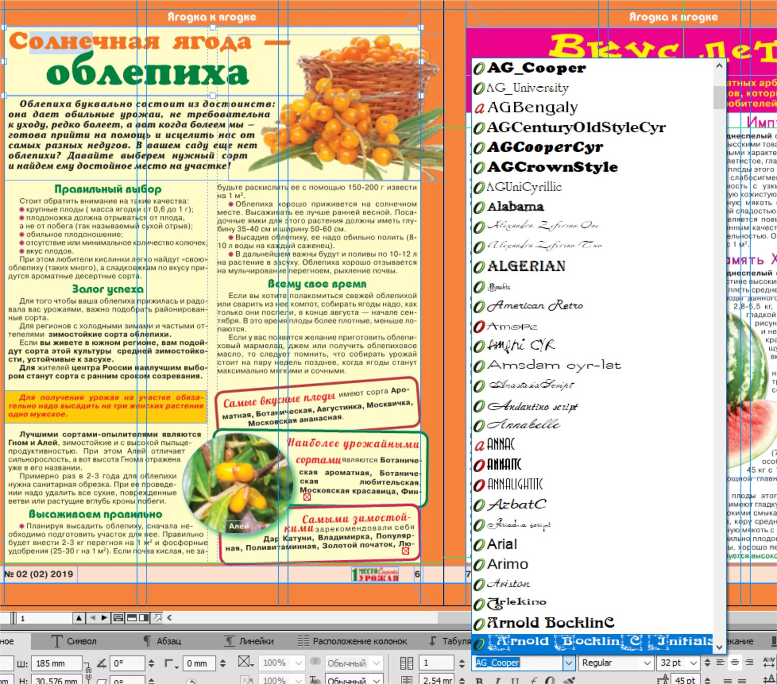Align text left
Image resolution: width=777 pixels, height=684 pixels.
[720, 662]
